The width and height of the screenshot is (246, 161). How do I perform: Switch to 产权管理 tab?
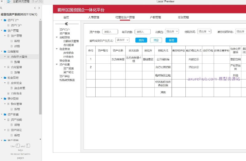tap(156, 17)
